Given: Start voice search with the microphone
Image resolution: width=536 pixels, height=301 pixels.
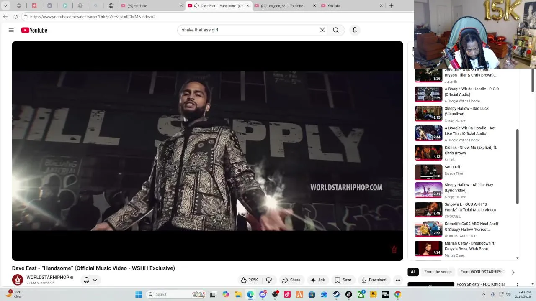Looking at the screenshot, I should tap(355, 30).
